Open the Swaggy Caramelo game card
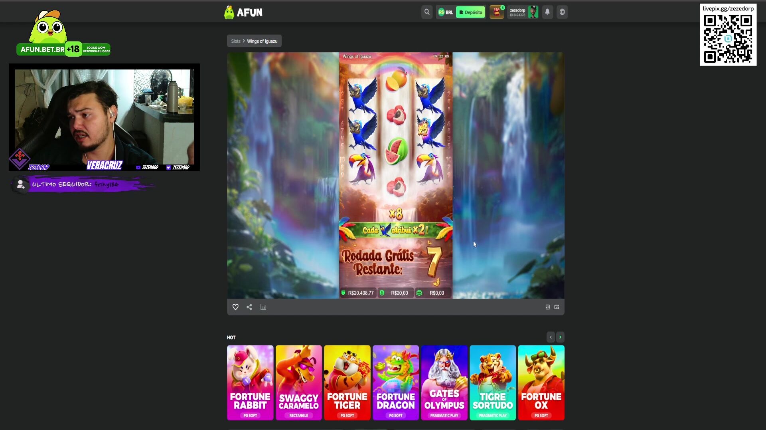The height and width of the screenshot is (430, 766). pyautogui.click(x=299, y=382)
